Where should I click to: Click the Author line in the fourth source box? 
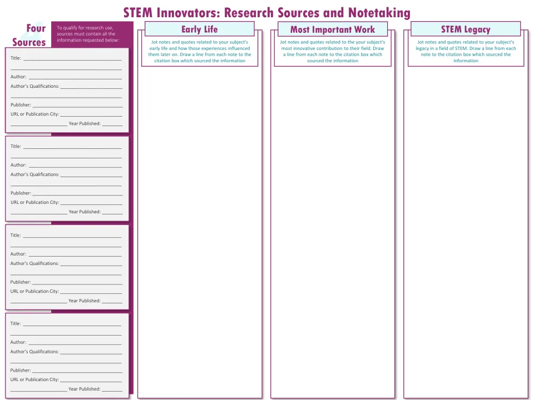click(75, 343)
